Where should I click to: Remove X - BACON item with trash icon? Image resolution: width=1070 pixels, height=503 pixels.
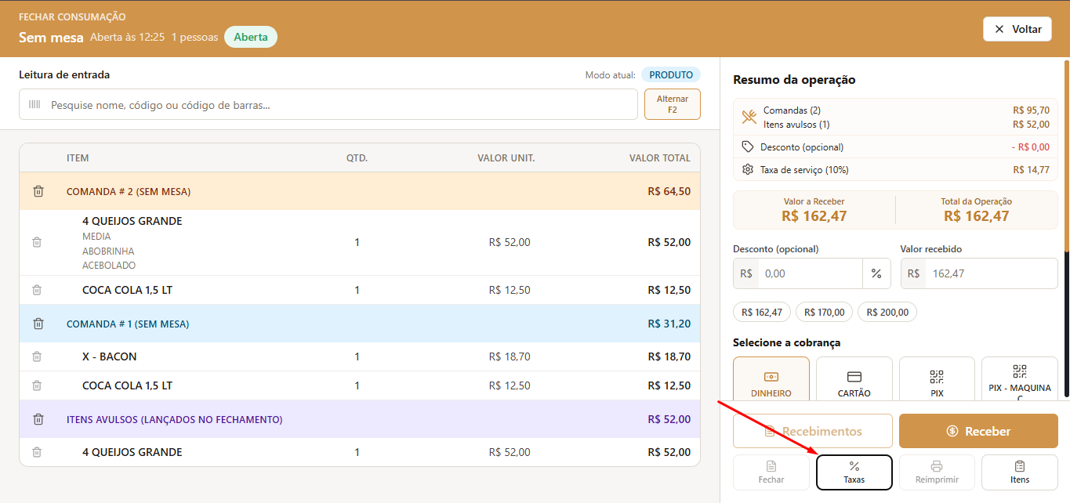37,356
